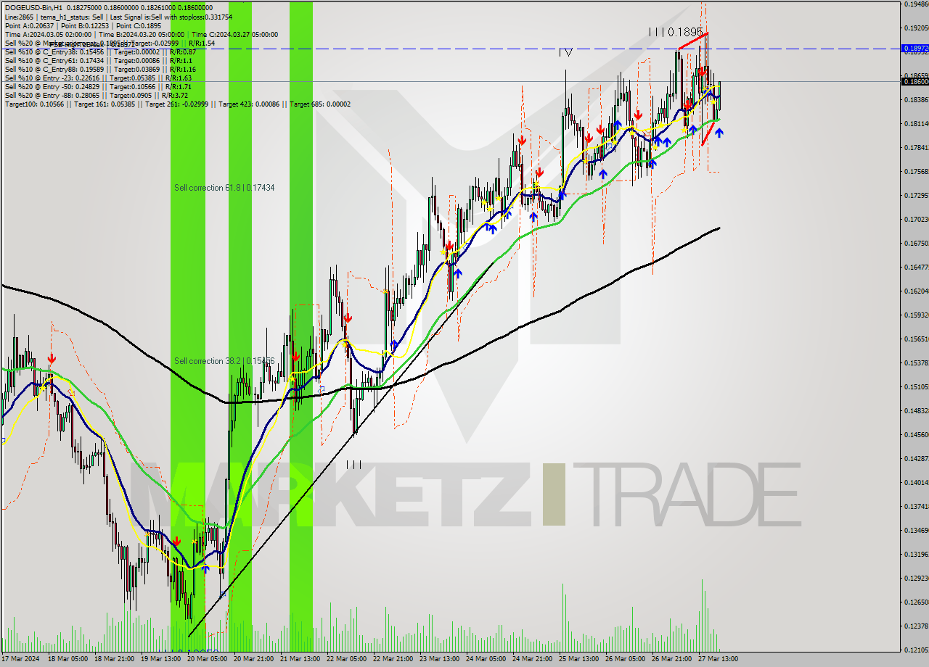Click the 0.1920 price axis label
Image resolution: width=929 pixels, height=667 pixels.
[916, 28]
